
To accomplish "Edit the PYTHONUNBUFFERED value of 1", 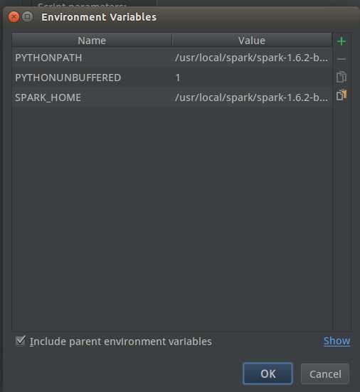I will click(252, 78).
